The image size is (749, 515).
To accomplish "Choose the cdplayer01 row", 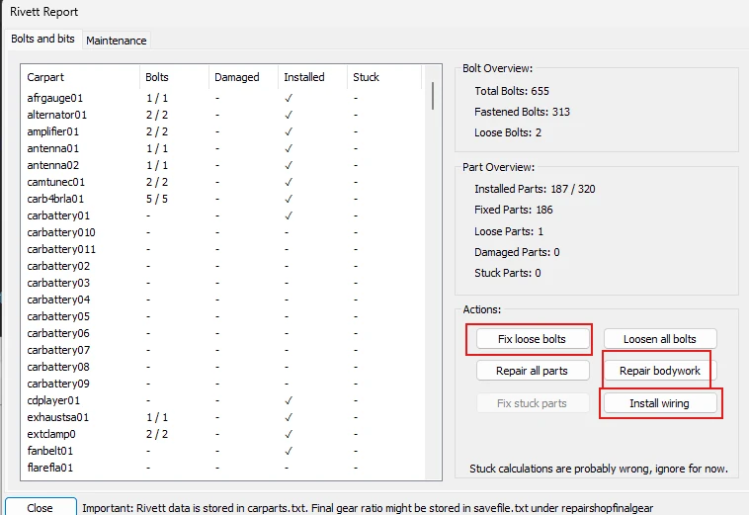I will (x=54, y=400).
